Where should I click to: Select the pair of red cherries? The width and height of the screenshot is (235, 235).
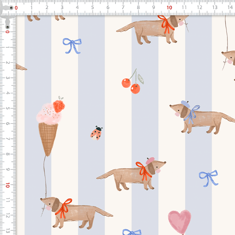click(131, 85)
